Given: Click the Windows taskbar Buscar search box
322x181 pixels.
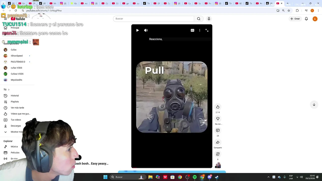Looking at the screenshot, I should pyautogui.click(x=128, y=177).
